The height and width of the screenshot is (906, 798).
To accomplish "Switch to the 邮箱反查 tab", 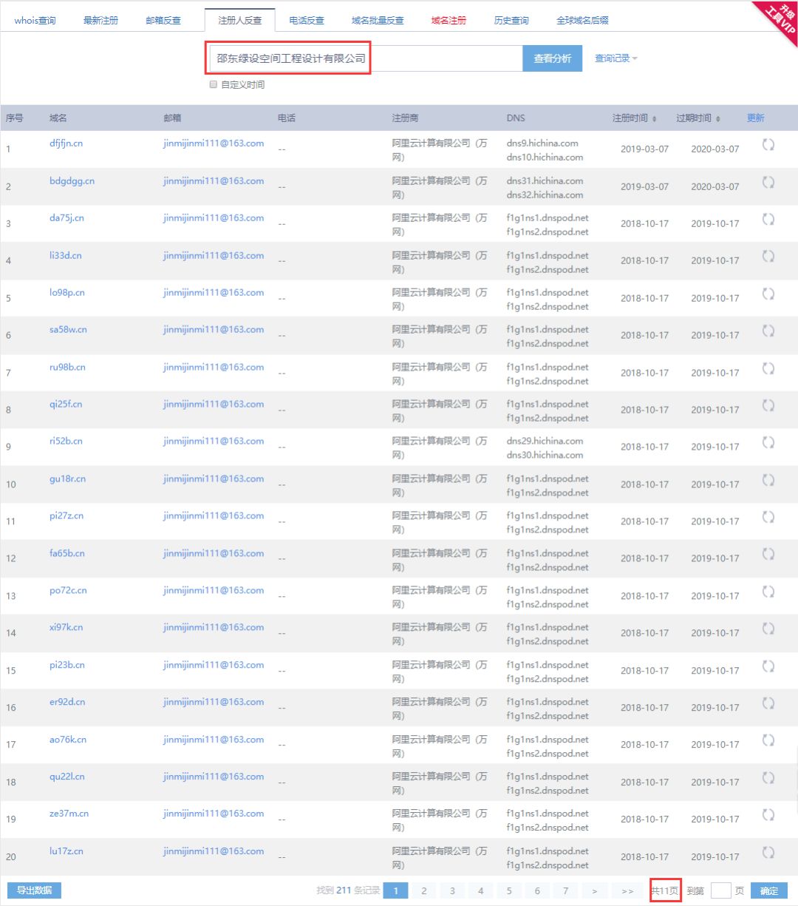I will pos(163,20).
